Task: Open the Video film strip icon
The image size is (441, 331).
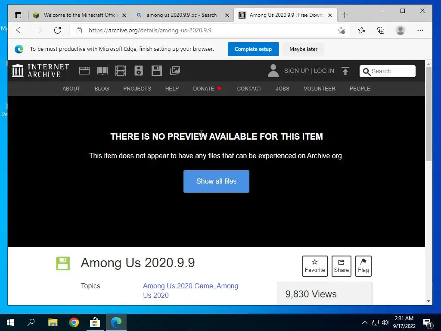Action: [x=121, y=71]
